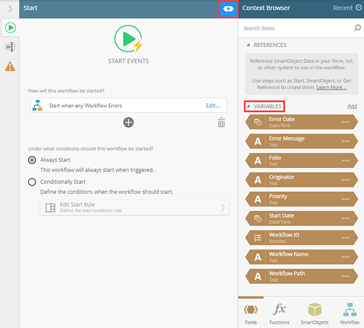Select the Error Date variable
364x328 pixels.
point(302,122)
